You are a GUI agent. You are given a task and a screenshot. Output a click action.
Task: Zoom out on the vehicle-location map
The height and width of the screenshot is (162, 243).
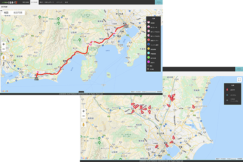[x=83, y=116]
